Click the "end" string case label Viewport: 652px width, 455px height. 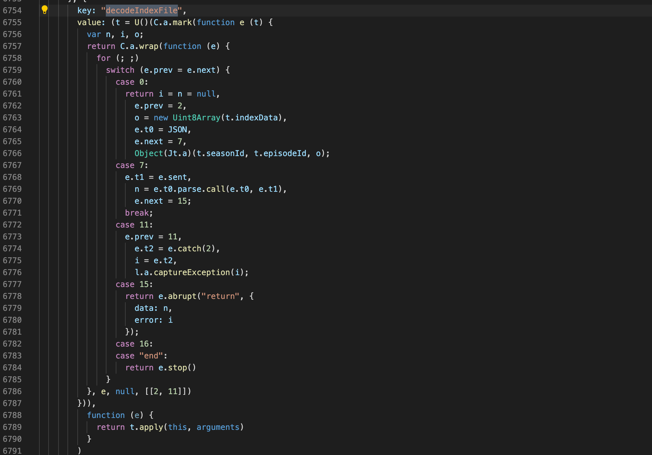151,356
